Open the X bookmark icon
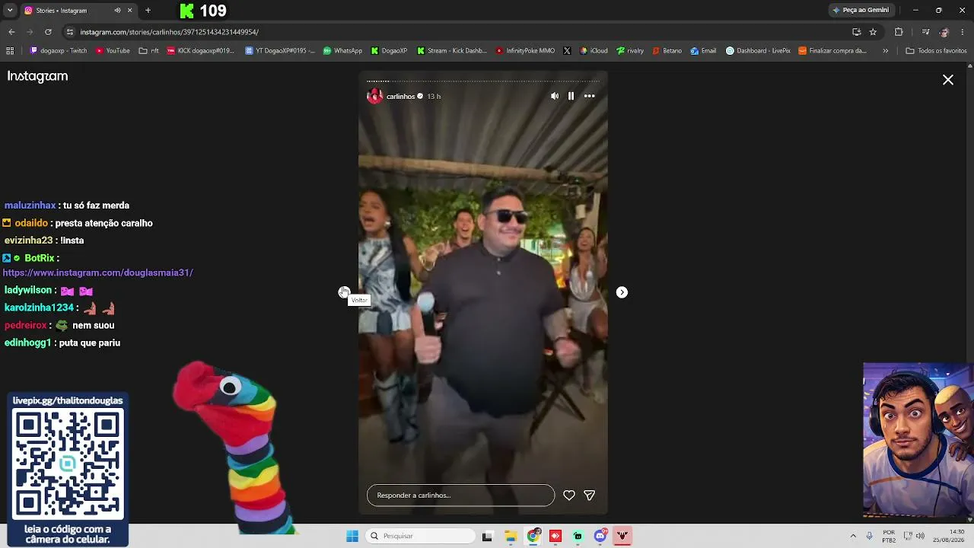This screenshot has height=548, width=974. coord(567,51)
